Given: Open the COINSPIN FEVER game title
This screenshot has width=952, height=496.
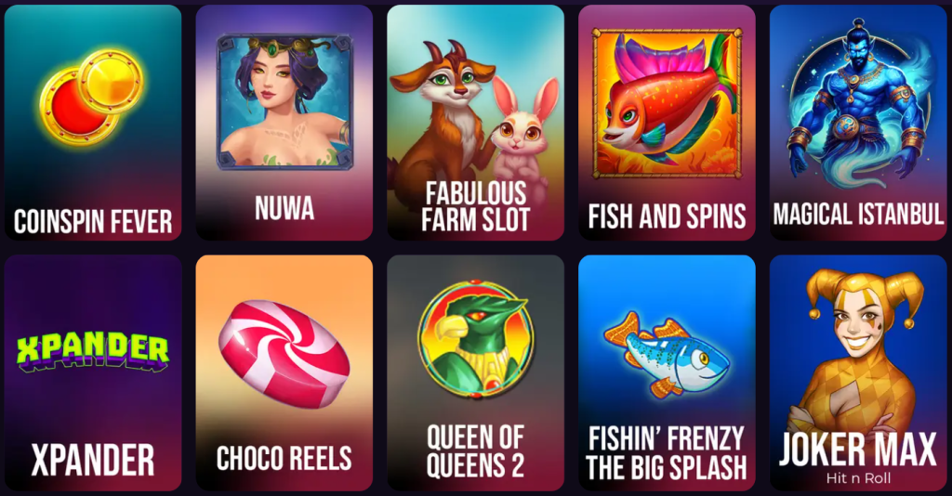Looking at the screenshot, I should [x=93, y=221].
